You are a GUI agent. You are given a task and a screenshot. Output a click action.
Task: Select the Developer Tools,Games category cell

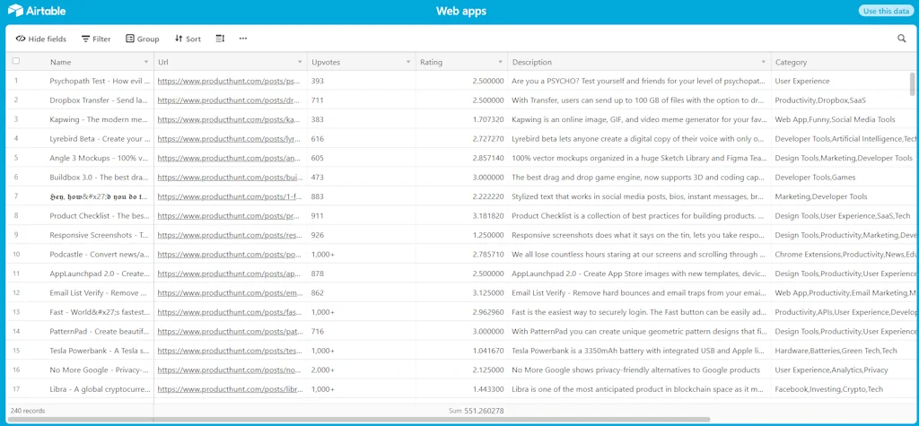click(845, 177)
